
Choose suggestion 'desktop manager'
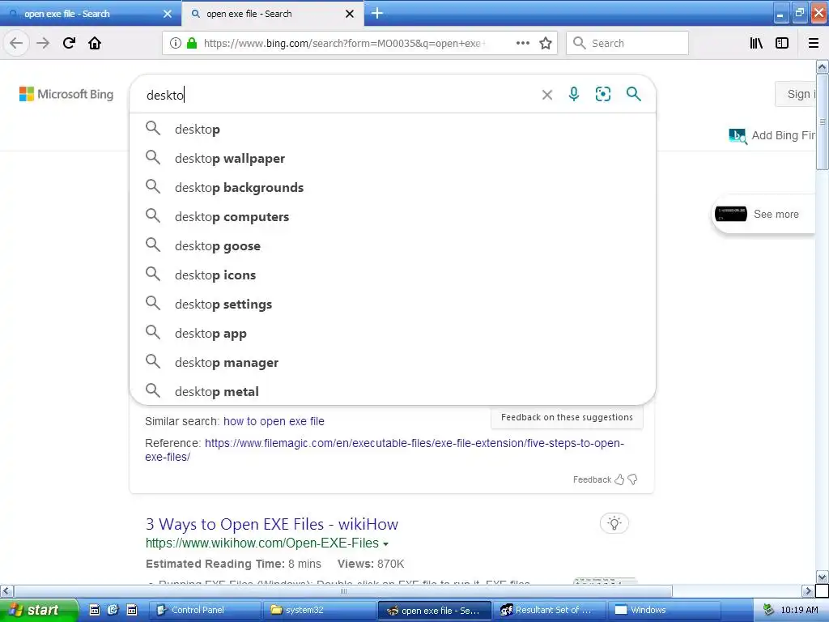point(393,362)
